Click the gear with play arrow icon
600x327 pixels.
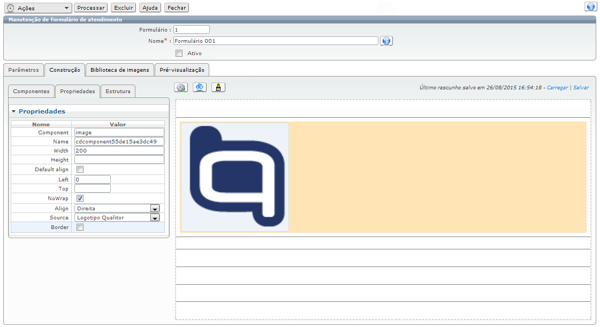(x=181, y=88)
